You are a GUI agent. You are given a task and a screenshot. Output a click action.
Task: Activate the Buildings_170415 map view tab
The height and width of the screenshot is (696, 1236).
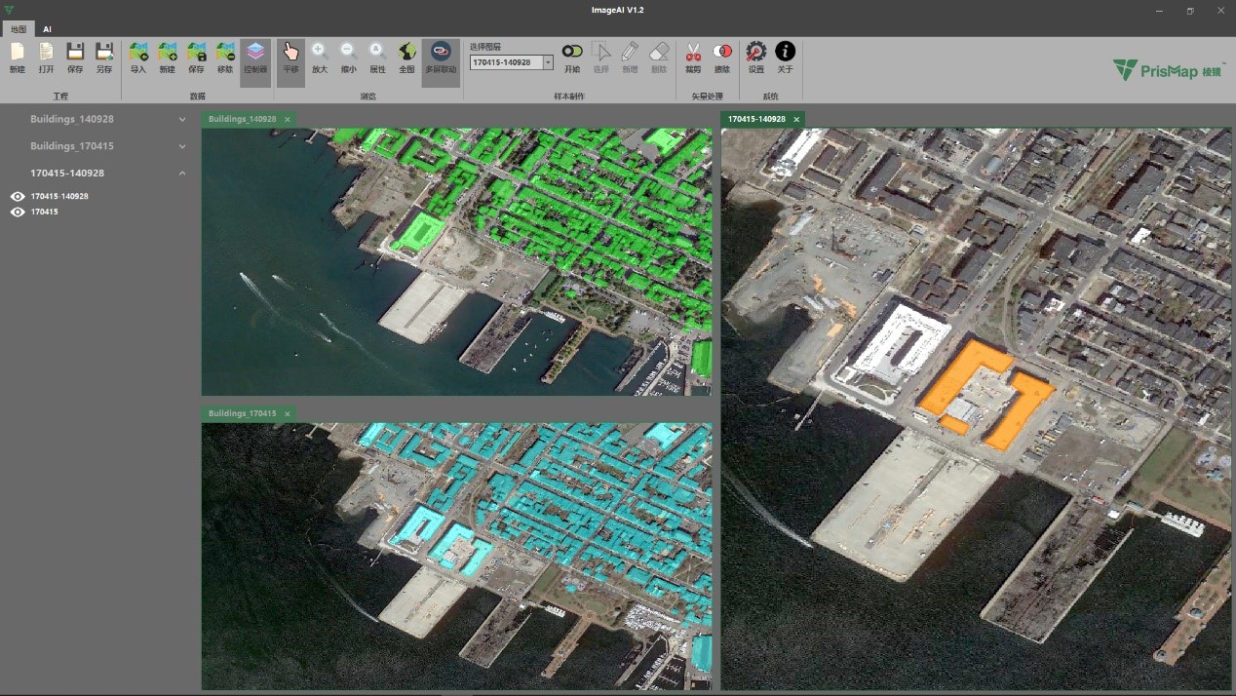click(x=243, y=413)
